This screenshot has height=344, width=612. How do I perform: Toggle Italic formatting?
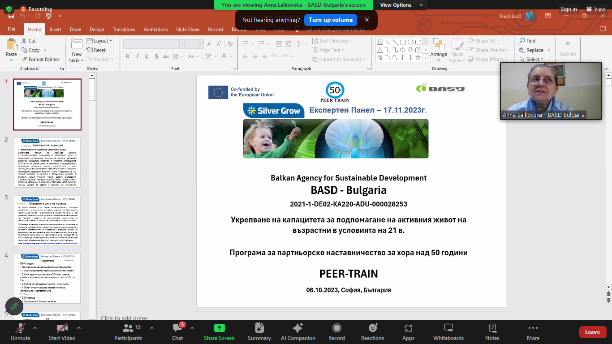(136, 56)
